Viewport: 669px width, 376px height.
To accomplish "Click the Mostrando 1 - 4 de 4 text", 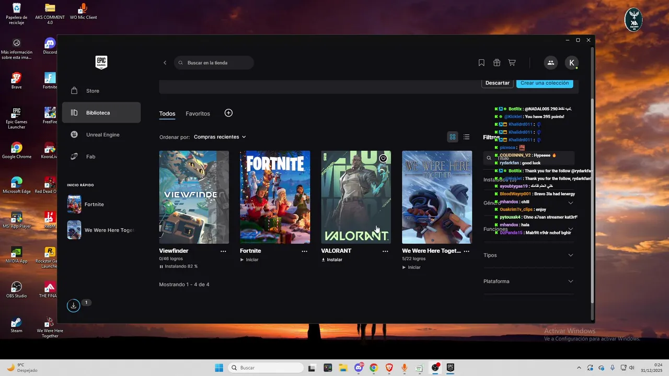I will [184, 285].
